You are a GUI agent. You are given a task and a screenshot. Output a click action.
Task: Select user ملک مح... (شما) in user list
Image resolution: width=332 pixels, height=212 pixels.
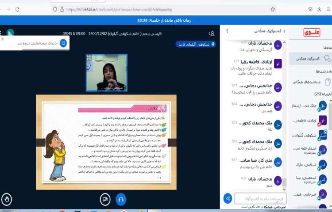click(x=309, y=106)
